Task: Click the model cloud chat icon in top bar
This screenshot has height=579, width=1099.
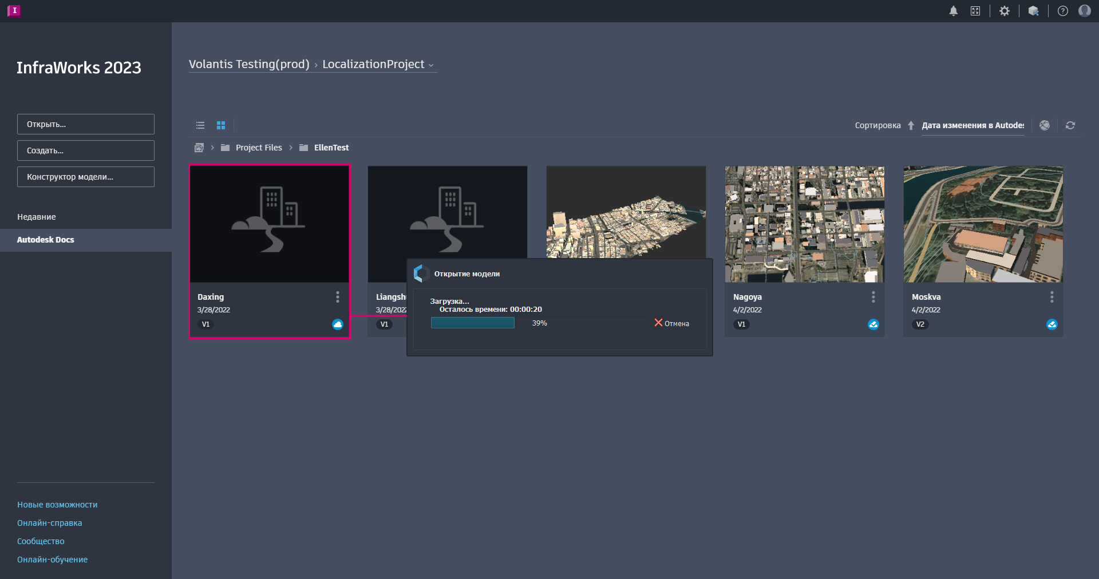Action: pos(1034,11)
